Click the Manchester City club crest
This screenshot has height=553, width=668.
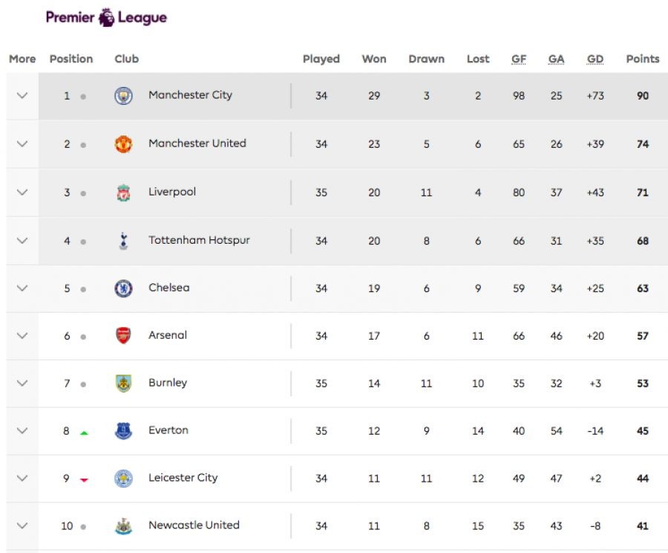point(123,95)
